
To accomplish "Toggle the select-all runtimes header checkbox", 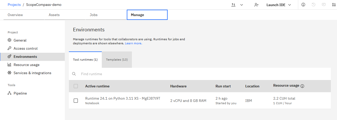I will pos(76,86).
